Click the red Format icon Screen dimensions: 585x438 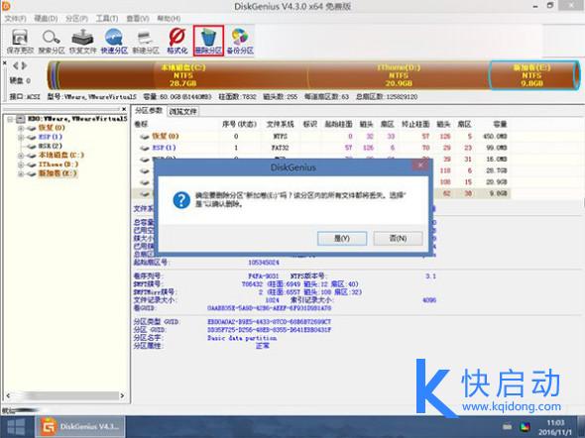(176, 41)
